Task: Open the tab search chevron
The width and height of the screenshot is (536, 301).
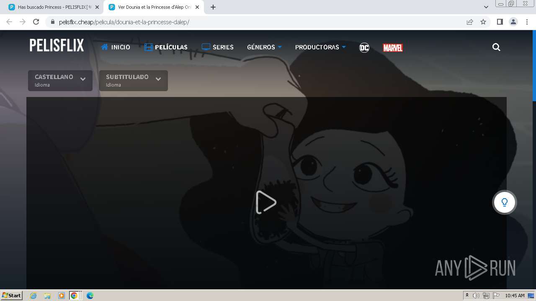Action: 486,7
